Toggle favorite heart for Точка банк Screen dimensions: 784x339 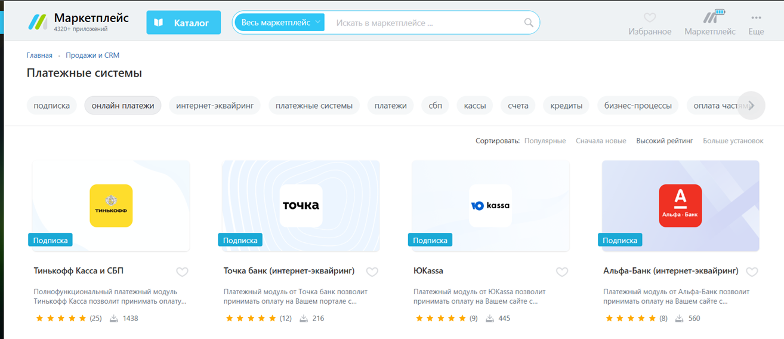tap(372, 272)
